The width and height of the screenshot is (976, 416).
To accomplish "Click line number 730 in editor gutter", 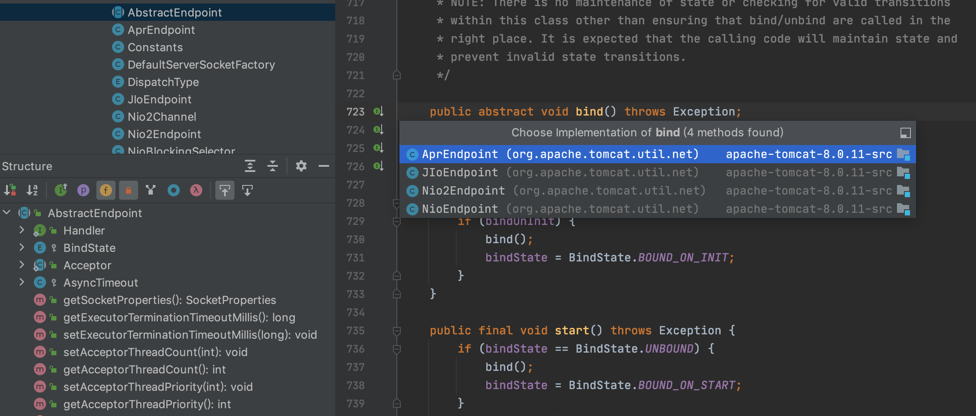I will point(355,240).
